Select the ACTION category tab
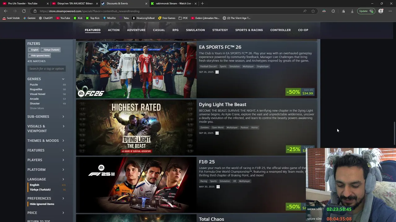The height and width of the screenshot is (222, 396). point(114,30)
